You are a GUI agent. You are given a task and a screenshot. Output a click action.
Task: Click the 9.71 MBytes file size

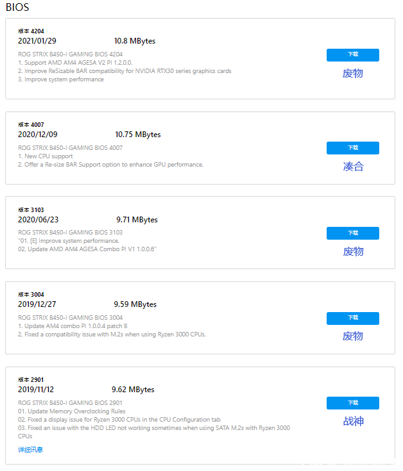click(x=137, y=220)
